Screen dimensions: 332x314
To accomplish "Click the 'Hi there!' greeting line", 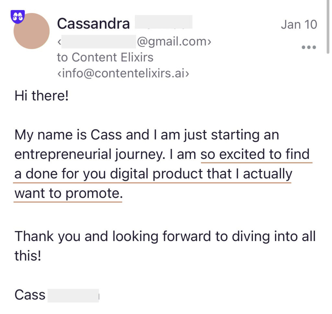I will tap(41, 96).
